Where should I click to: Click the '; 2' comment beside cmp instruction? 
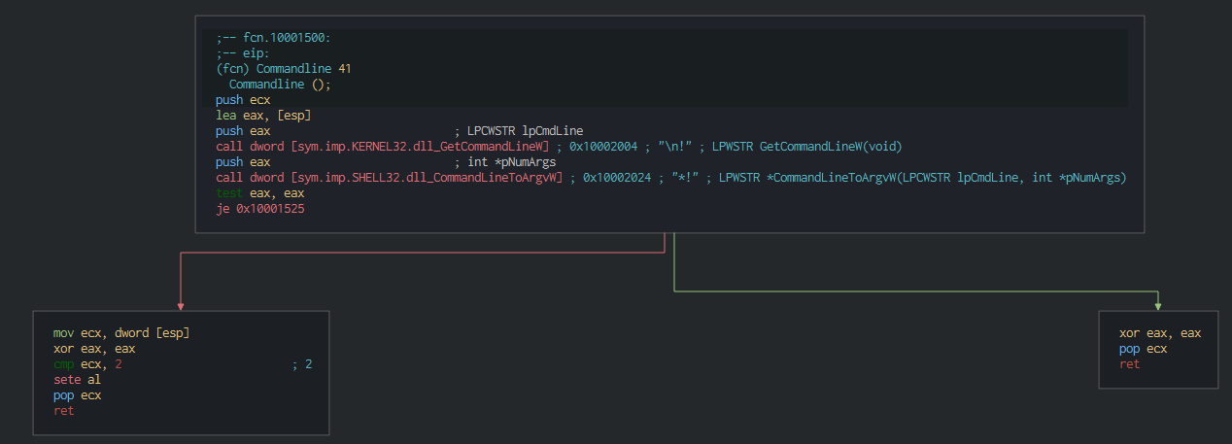pos(302,363)
